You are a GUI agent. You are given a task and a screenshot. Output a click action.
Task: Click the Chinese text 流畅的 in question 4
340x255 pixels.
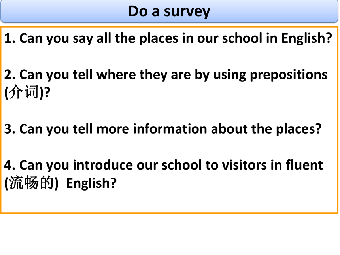coord(32,183)
